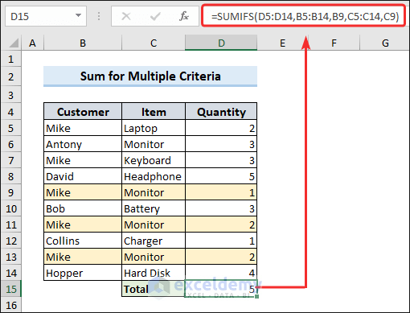This screenshot has height=313, width=410.
Task: Select column G header
Action: pos(385,43)
